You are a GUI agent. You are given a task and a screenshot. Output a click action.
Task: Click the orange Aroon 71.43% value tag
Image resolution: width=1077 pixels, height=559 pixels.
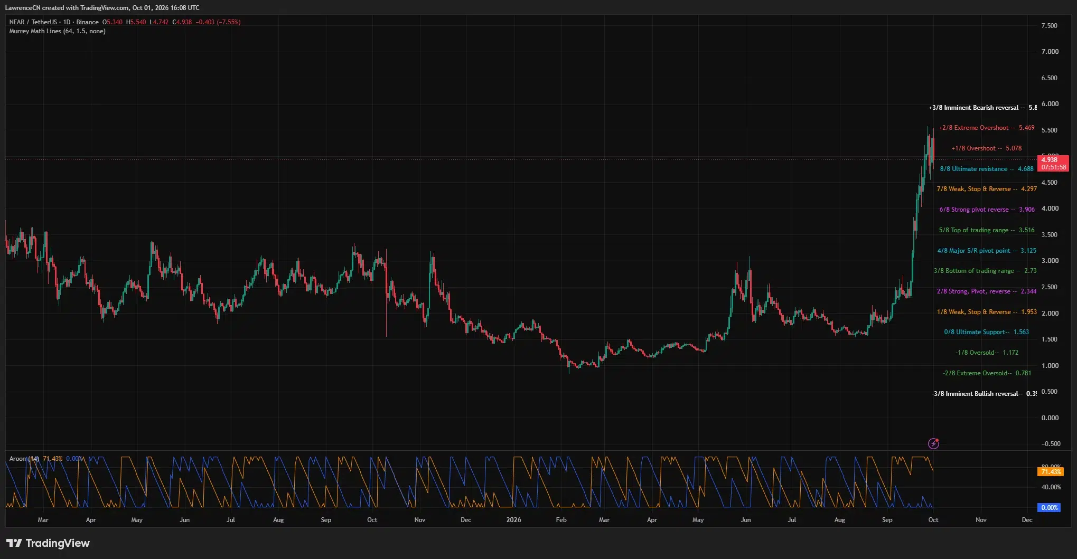tap(1051, 472)
